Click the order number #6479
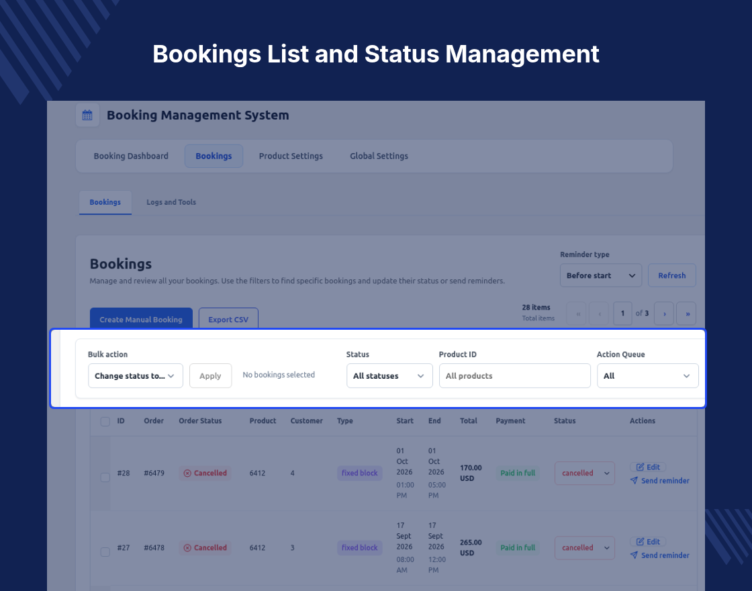 [x=154, y=473]
